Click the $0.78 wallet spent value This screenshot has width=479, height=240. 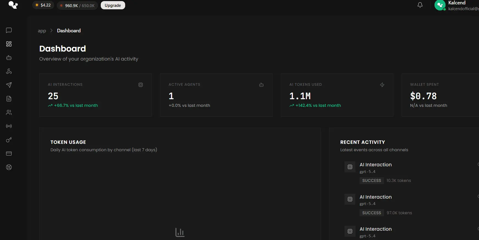pyautogui.click(x=423, y=96)
